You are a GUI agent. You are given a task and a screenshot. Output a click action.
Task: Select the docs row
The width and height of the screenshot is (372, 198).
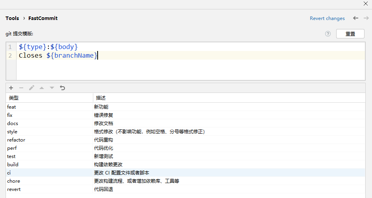[185, 124]
